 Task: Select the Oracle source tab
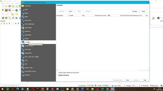pyautogui.click(x=38, y=42)
